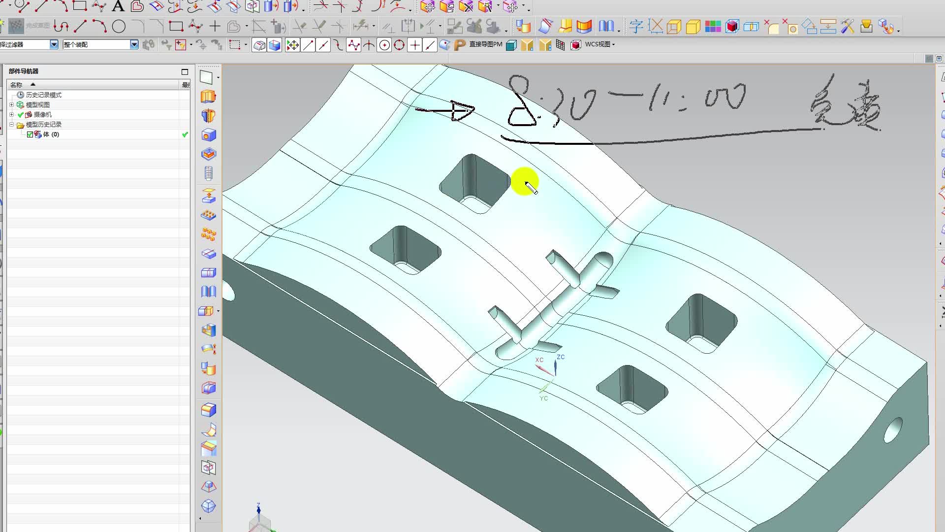Open the 整个装配 scope dropdown
Image resolution: width=945 pixels, height=532 pixels.
134,44
